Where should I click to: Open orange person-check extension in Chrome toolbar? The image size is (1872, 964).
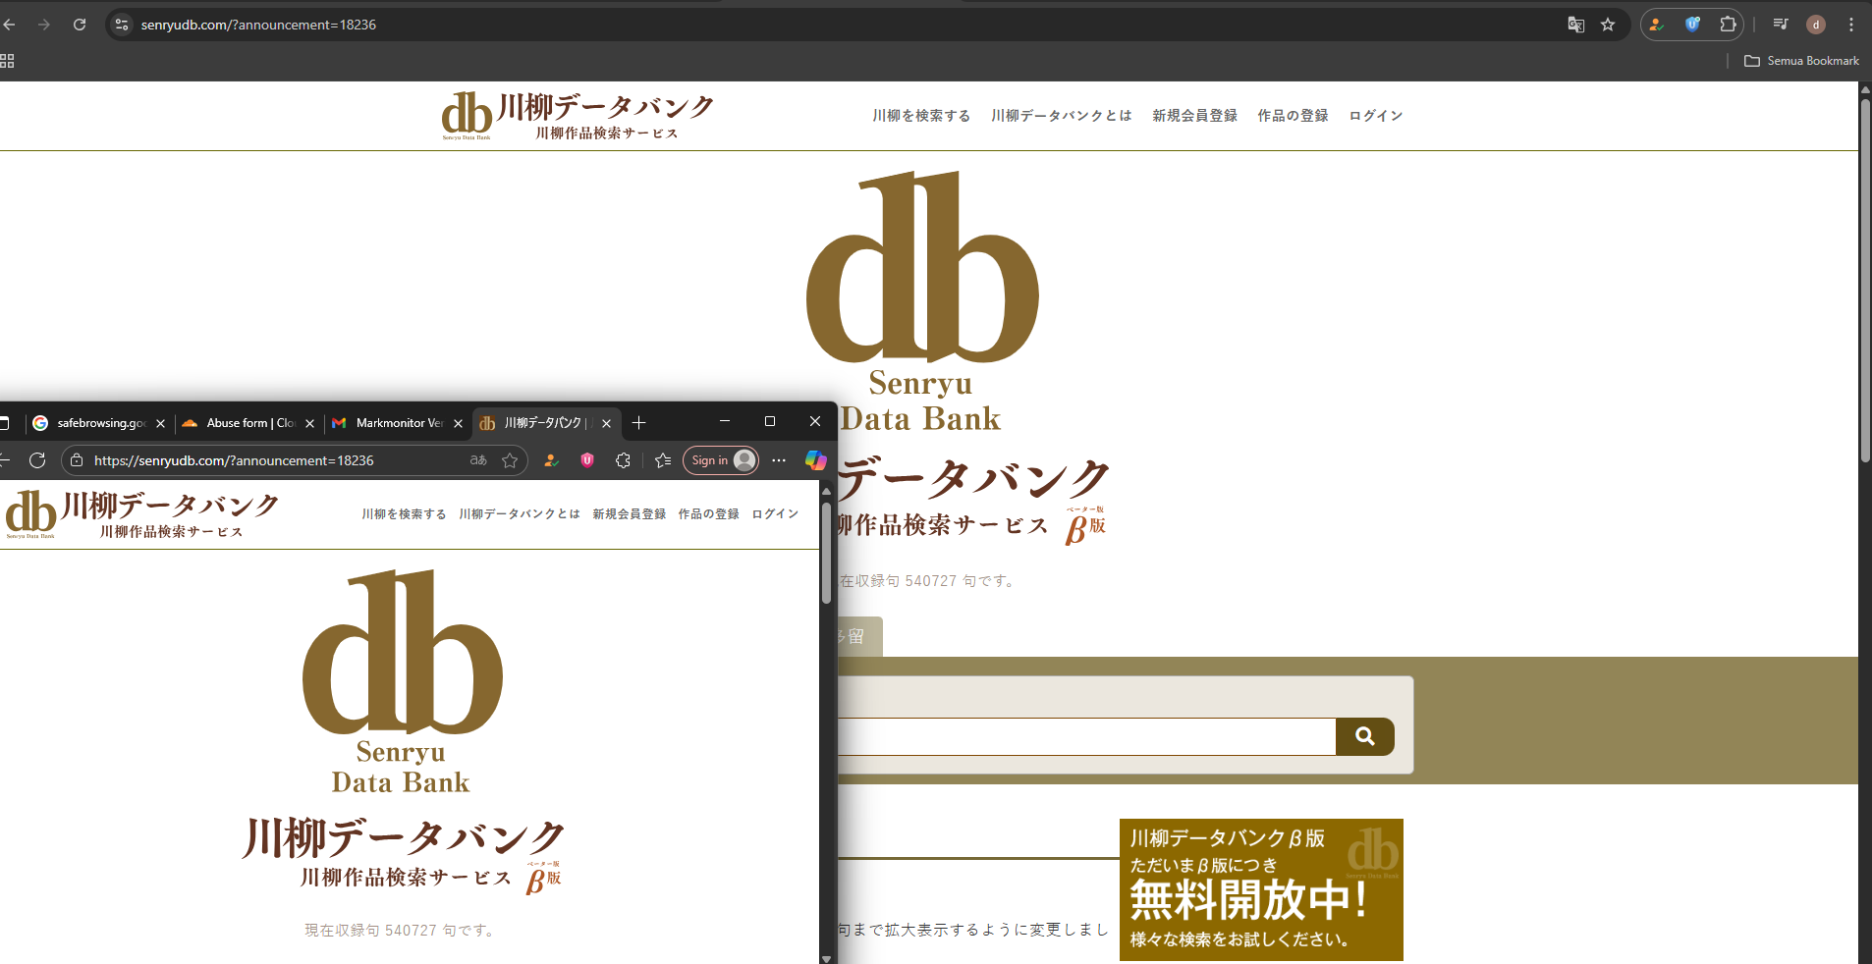click(x=1657, y=25)
